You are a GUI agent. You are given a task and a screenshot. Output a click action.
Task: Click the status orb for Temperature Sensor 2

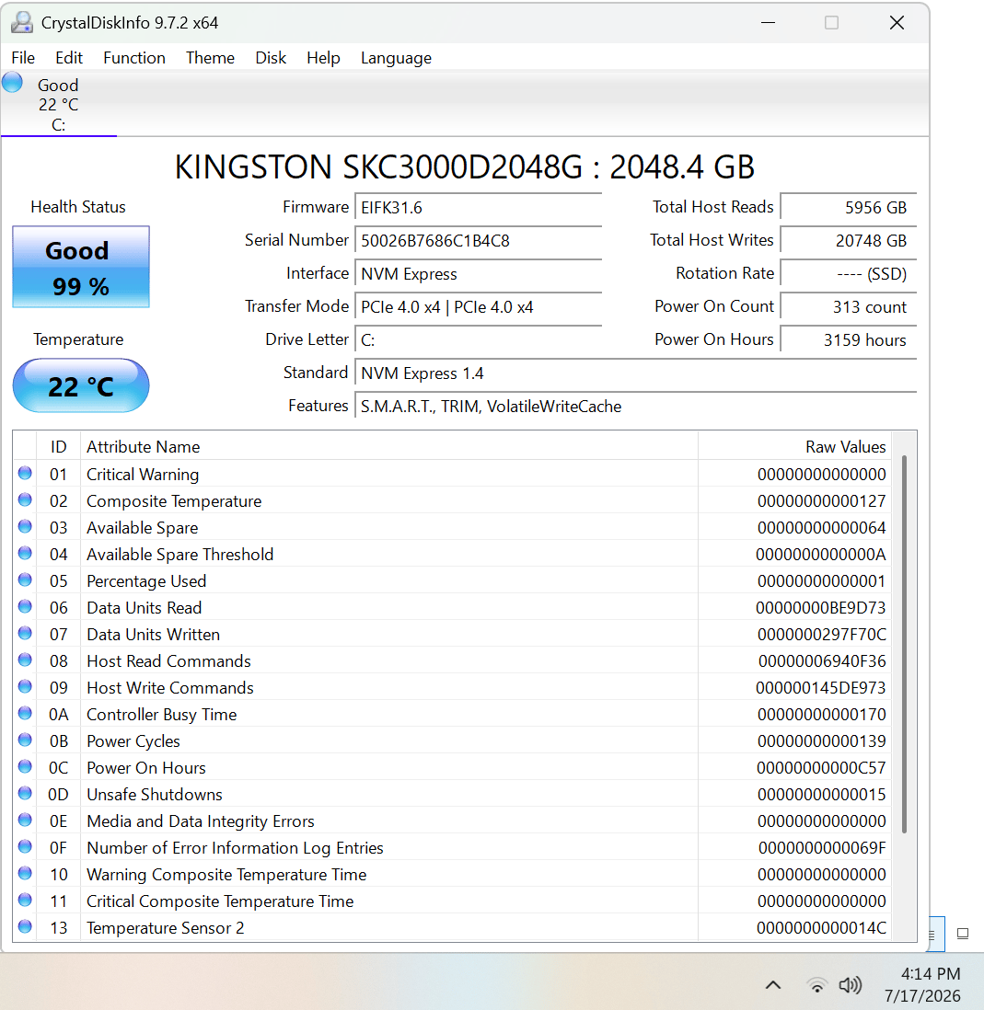25,927
